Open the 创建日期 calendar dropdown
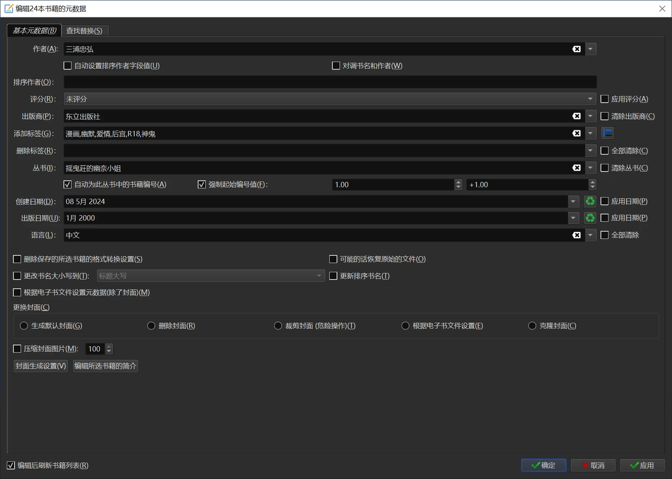 point(573,201)
